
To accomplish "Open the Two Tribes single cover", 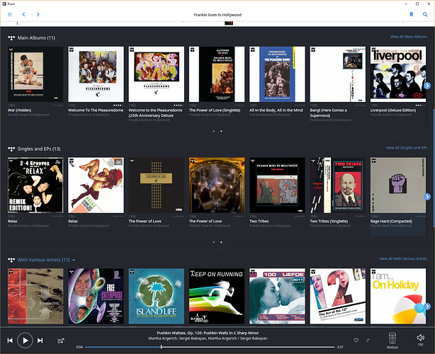I will coord(277,185).
